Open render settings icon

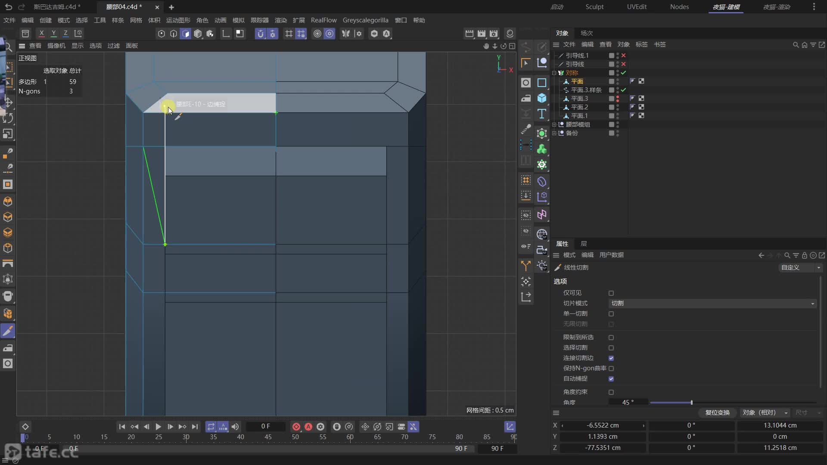[x=494, y=34]
